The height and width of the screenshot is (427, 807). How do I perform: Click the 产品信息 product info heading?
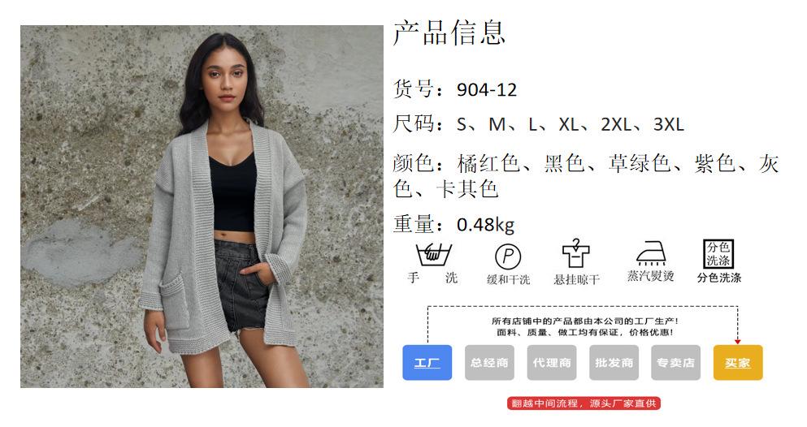click(449, 32)
